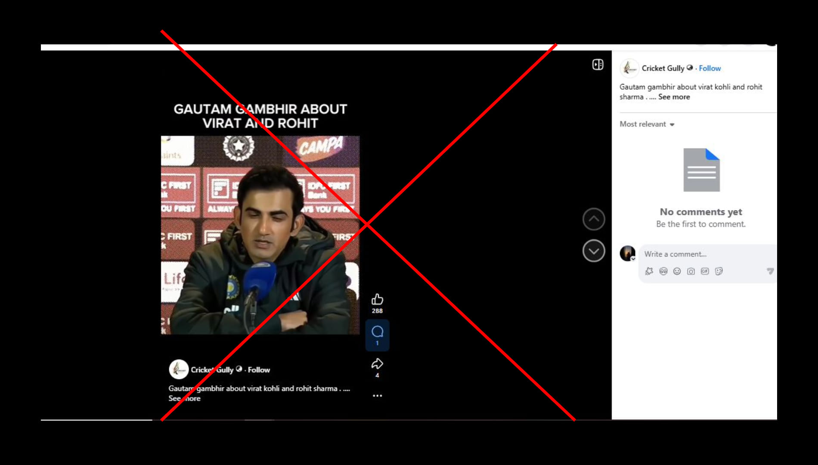
Task: Expand caption with See more in sidebar
Action: 674,97
